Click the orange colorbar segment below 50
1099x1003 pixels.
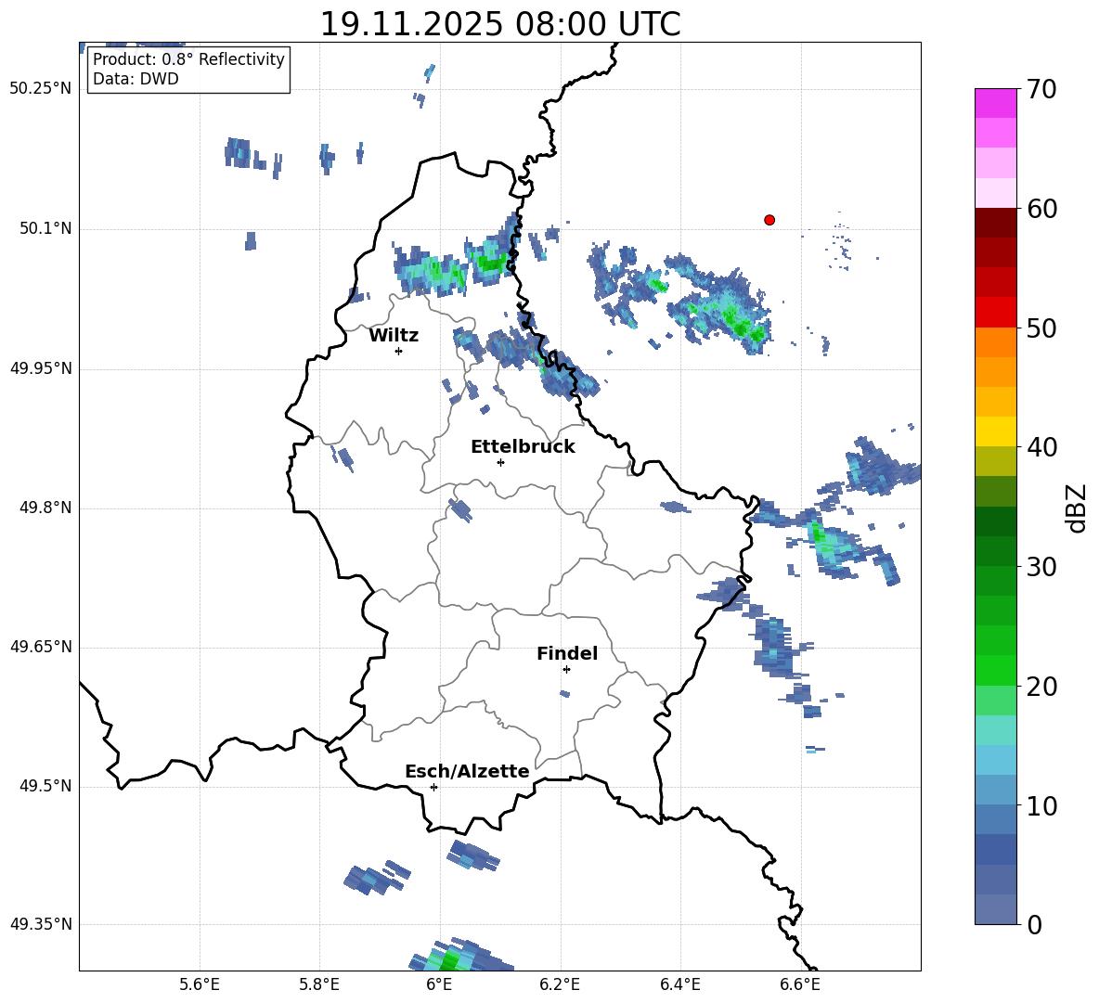click(996, 342)
